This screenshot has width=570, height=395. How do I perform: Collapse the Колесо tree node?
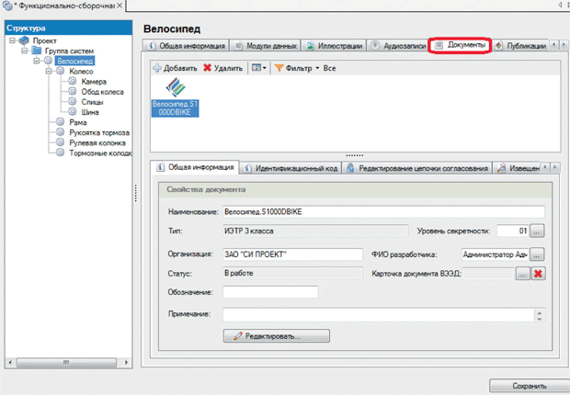49,71
